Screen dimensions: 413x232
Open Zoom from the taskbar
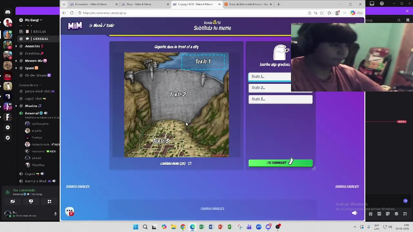coord(259,227)
